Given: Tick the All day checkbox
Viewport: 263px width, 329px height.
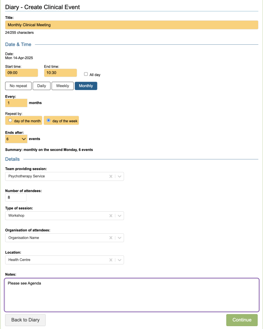Looking at the screenshot, I should tap(86, 74).
